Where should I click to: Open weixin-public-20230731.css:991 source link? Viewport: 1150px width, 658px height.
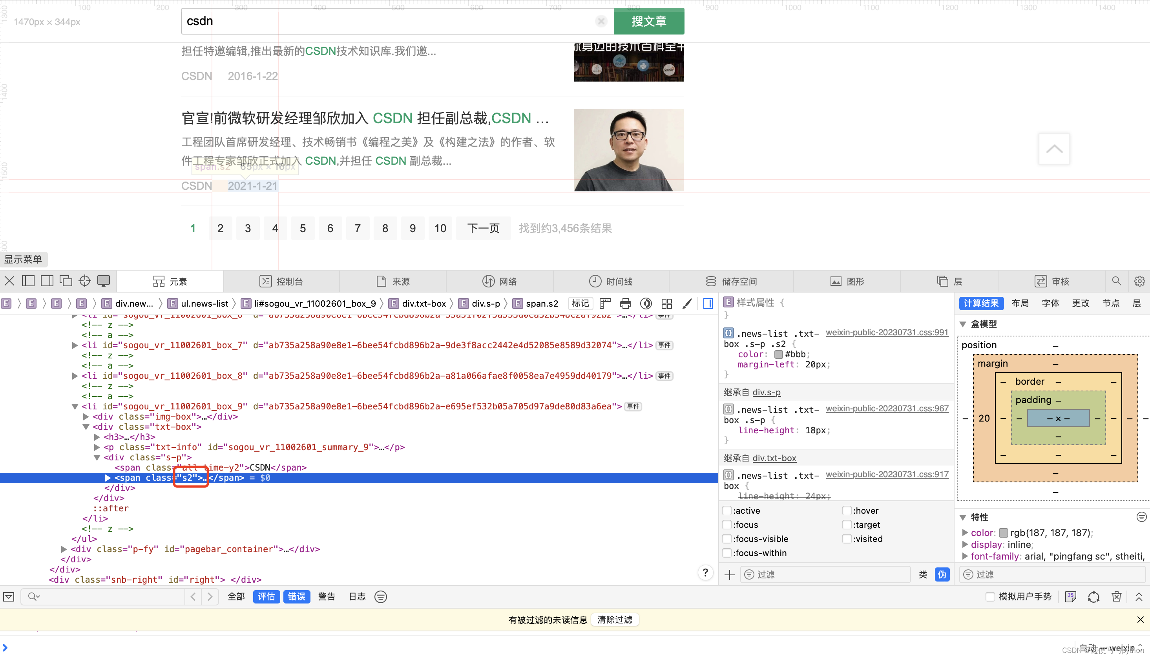click(x=887, y=333)
